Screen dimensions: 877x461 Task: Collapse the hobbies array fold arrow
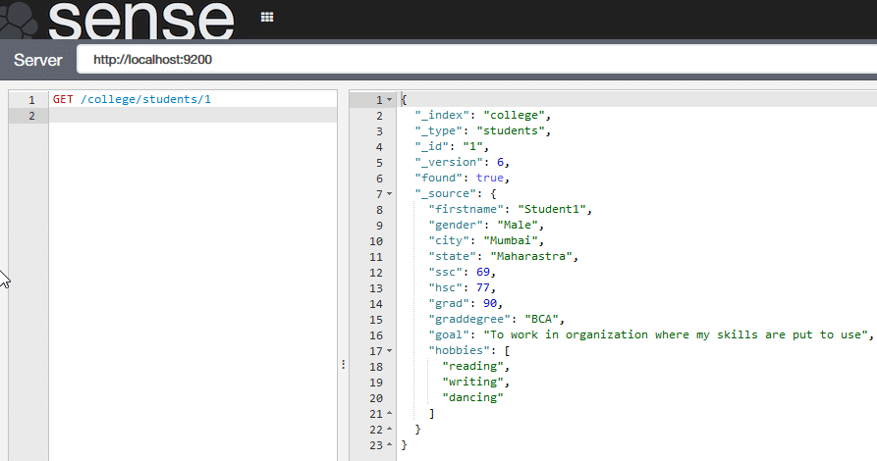390,351
